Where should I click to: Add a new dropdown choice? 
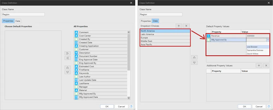(179, 26)
